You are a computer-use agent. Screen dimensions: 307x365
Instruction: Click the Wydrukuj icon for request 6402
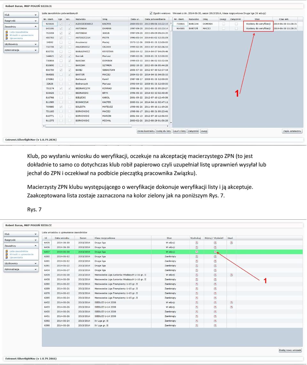coord(197,302)
